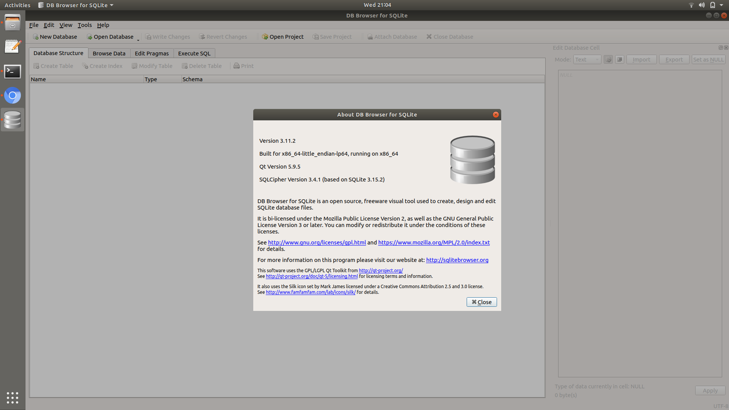Select the Create Table icon
Viewport: 729px width, 410px height.
[53, 66]
